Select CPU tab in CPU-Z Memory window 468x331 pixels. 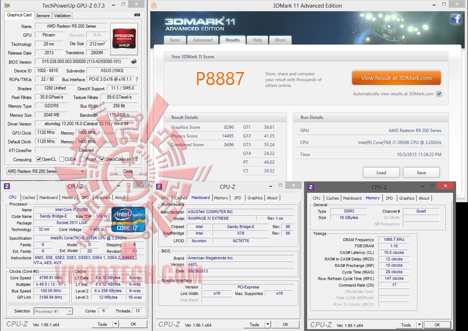[317, 198]
